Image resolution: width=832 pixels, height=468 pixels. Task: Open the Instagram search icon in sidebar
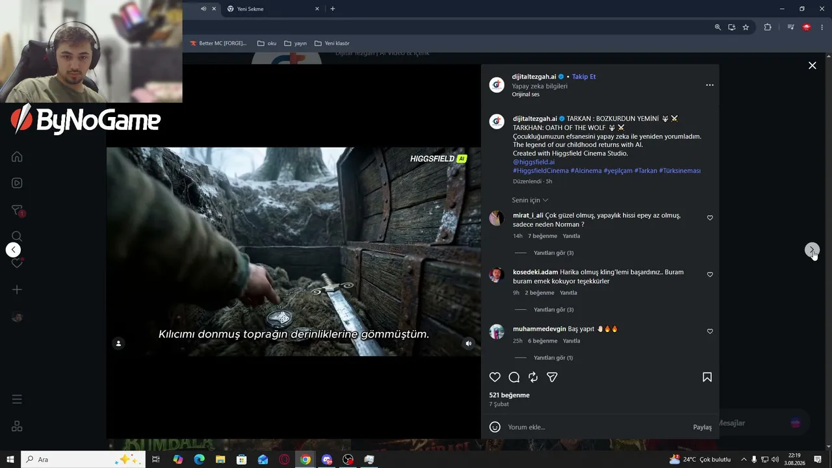pos(17,236)
